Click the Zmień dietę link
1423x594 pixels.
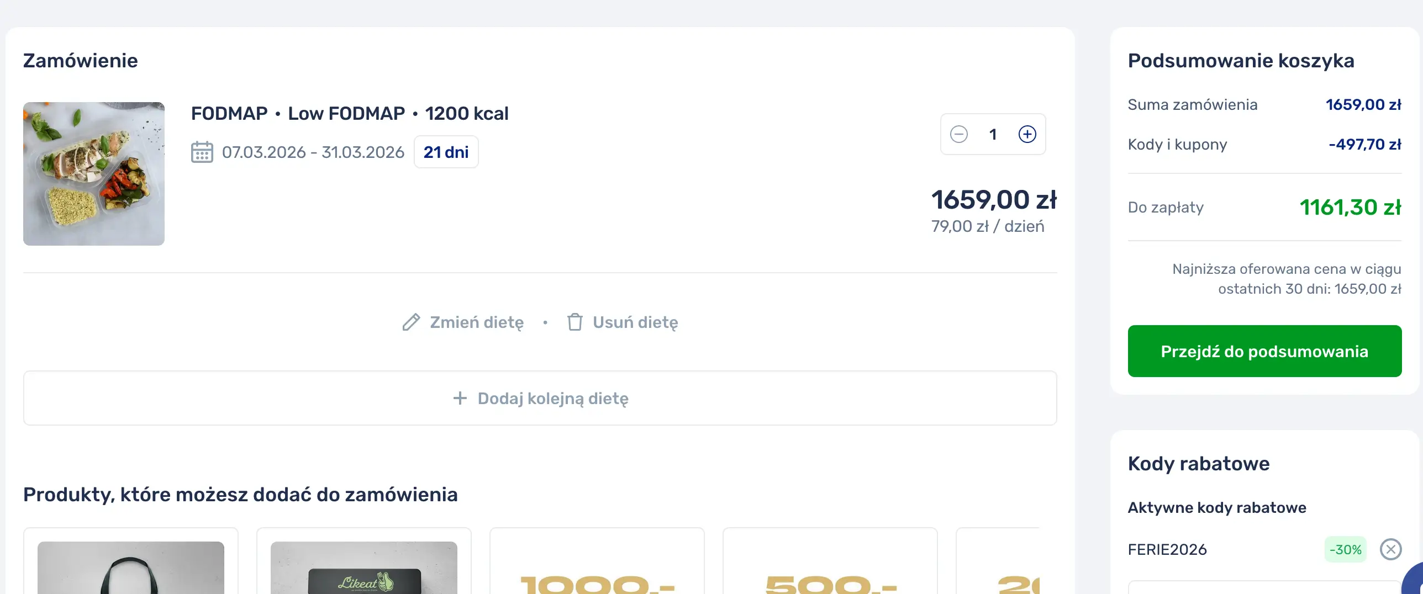pyautogui.click(x=476, y=322)
